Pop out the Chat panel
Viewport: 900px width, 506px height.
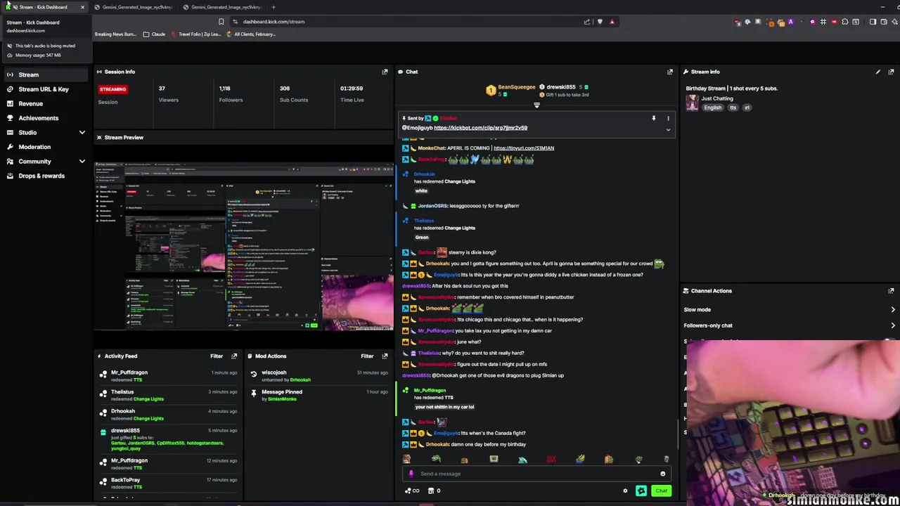pos(670,72)
